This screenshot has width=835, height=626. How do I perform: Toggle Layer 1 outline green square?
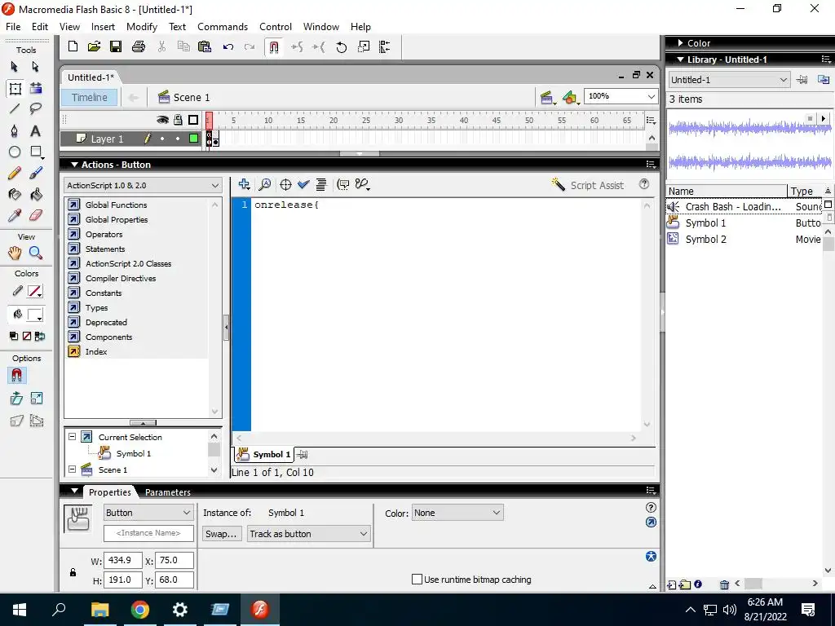click(x=194, y=139)
